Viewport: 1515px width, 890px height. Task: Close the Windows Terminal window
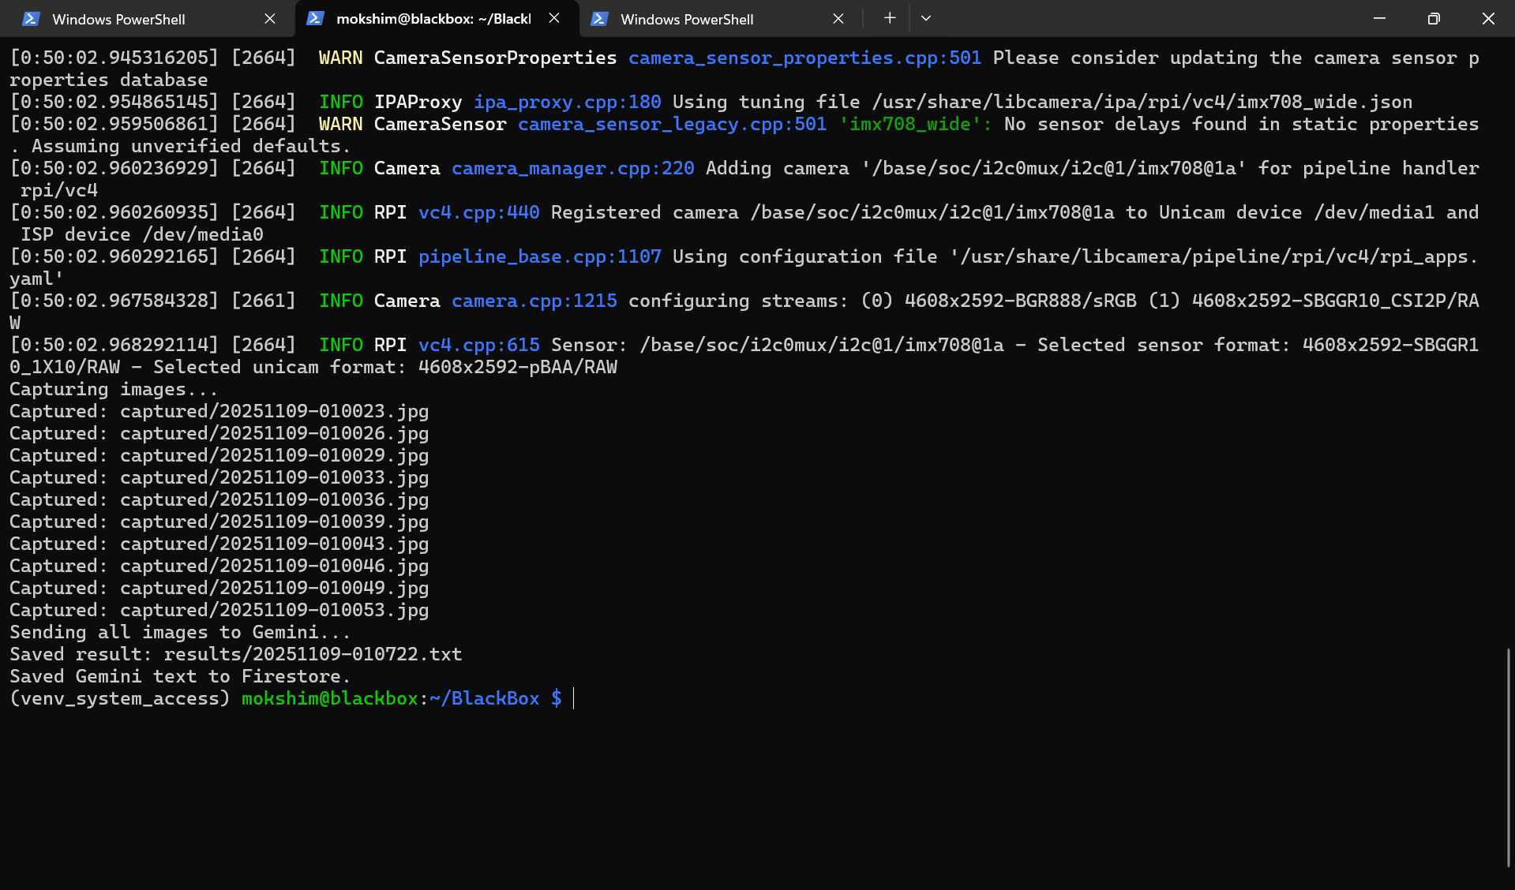coord(1488,18)
